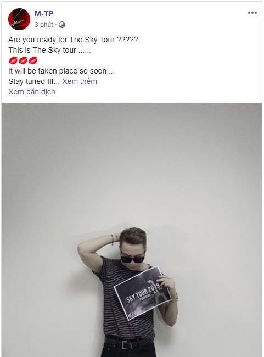The height and width of the screenshot is (357, 264).
Task: Click the middle red kiss-mark emoji
Action: 23,60
